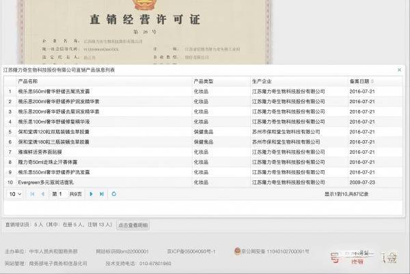The width and height of the screenshot is (410, 274).
Task: Click the 显示1到10,共87记录 status text
Action: point(346,194)
